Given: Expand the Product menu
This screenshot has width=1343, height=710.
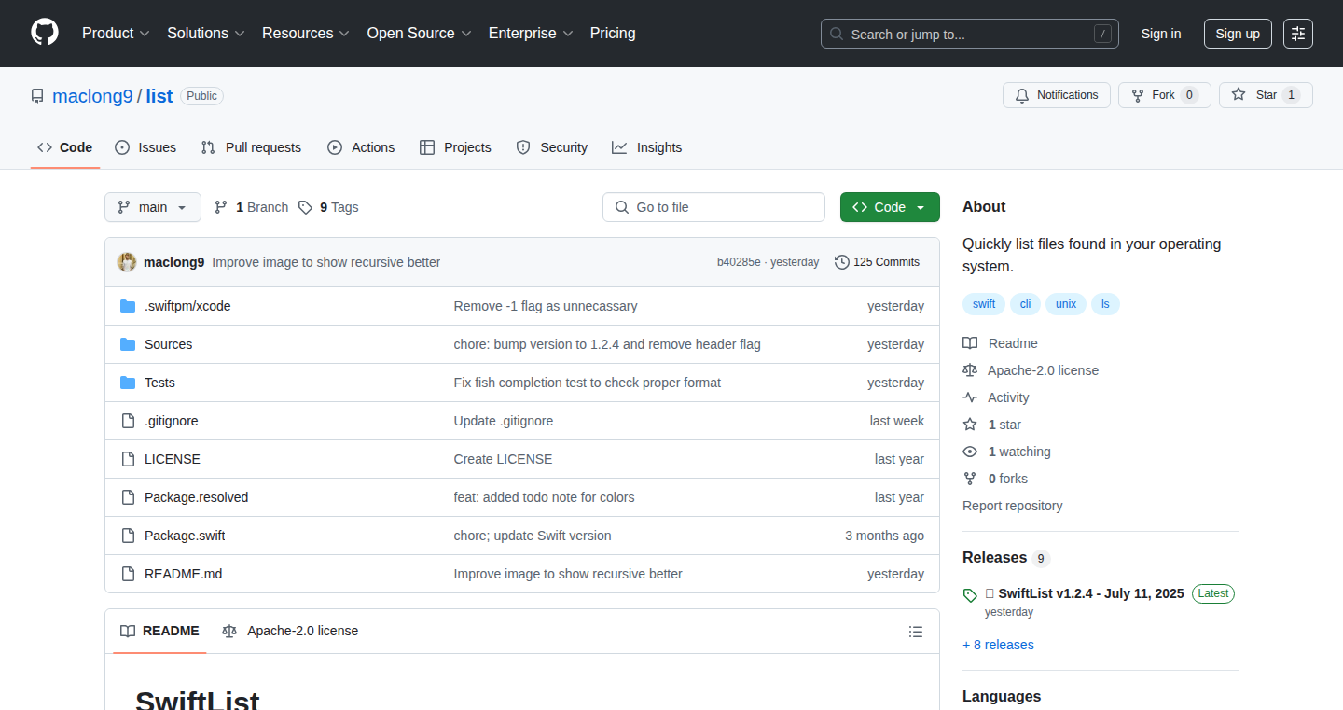Looking at the screenshot, I should [116, 34].
